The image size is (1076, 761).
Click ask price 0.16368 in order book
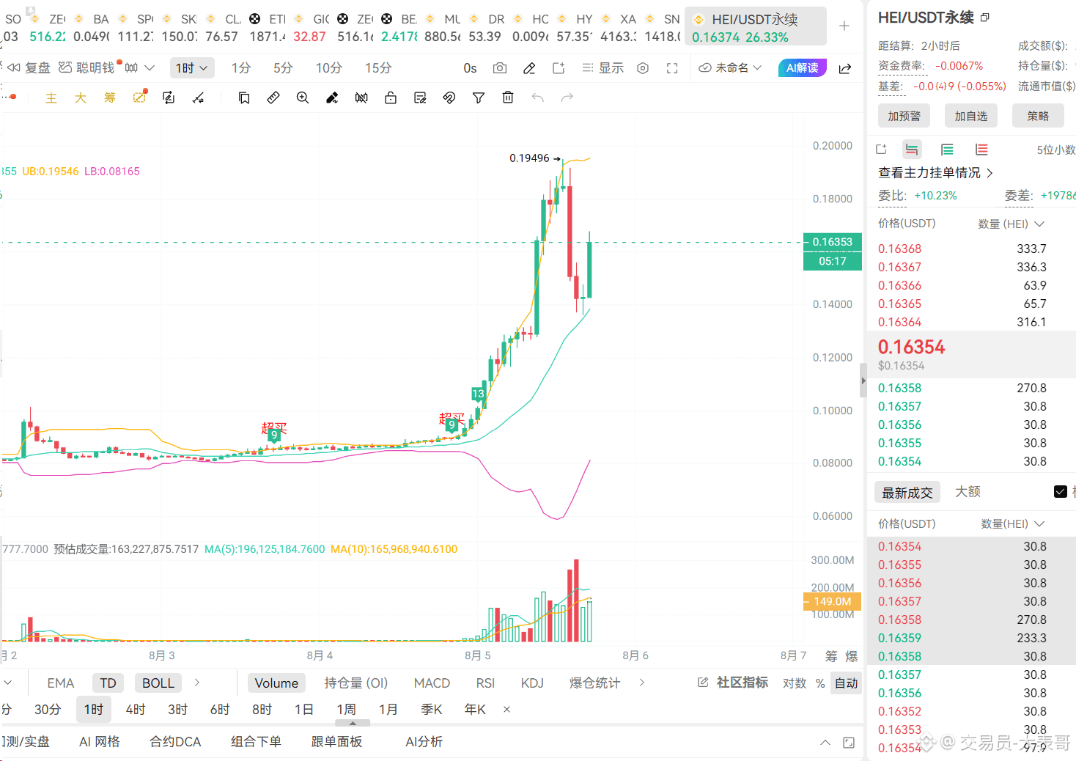tap(900, 249)
